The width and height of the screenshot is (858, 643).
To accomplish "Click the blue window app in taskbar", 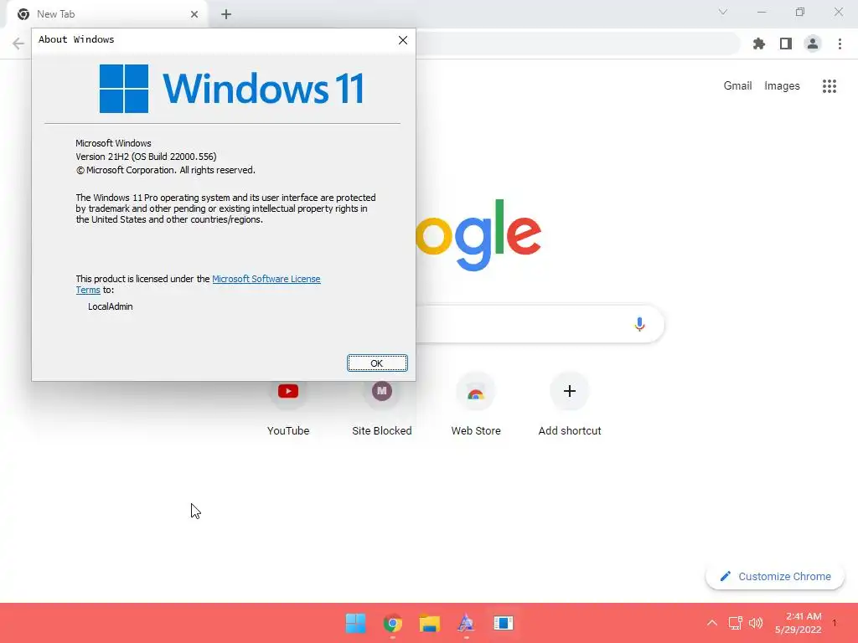I will point(504,623).
